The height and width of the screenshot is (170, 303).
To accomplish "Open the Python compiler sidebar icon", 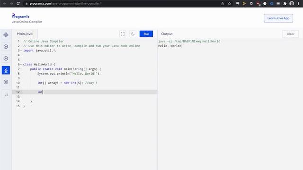I will click(6, 35).
